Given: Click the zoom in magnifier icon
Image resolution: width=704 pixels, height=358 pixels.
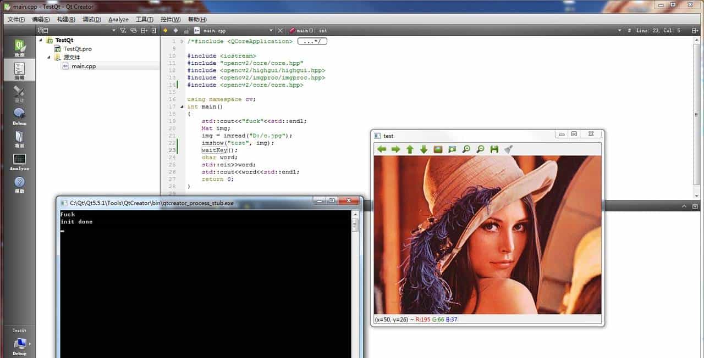Looking at the screenshot, I should tap(466, 149).
